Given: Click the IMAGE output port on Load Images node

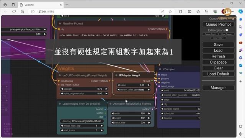Looking at the screenshot, I should pyautogui.click(x=105, y=109).
